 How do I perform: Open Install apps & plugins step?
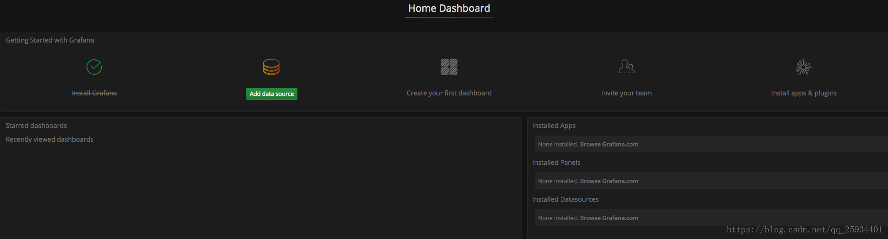tap(804, 93)
